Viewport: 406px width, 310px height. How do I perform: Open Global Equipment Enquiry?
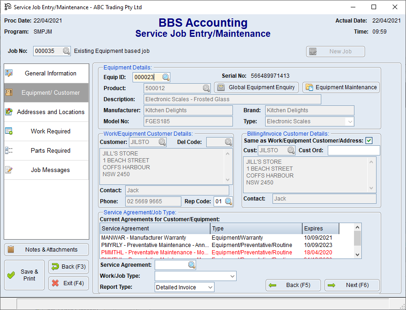pyautogui.click(x=256, y=87)
